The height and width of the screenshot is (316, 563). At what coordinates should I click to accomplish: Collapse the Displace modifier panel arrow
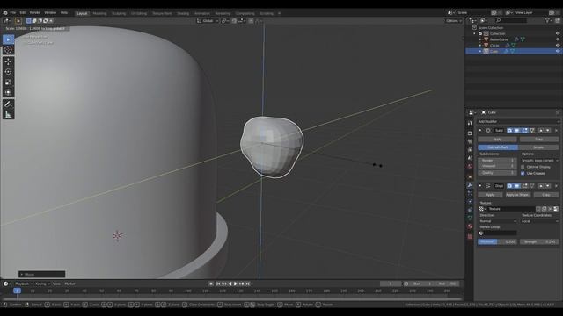(480, 186)
